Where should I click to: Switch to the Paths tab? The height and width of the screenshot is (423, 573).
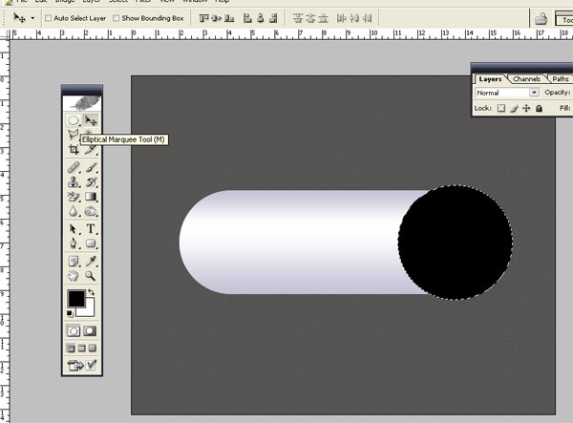pyautogui.click(x=560, y=79)
